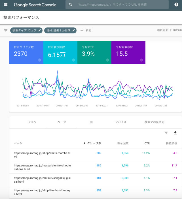Edit the 日付: 過去 3 か月間 filter chip
This screenshot has width=182, height=199.
60,30
